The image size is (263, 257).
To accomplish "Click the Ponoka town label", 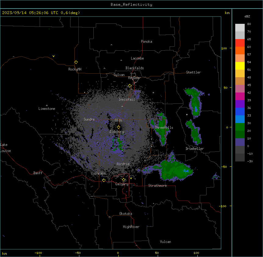I will (146, 42).
